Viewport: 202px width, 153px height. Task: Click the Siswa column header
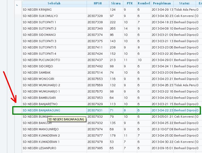coord(116,4)
